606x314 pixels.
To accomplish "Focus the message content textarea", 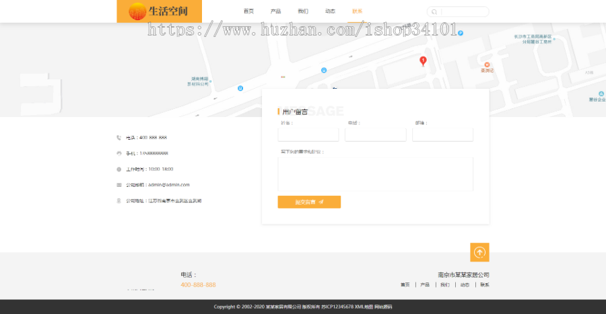I will click(x=375, y=174).
